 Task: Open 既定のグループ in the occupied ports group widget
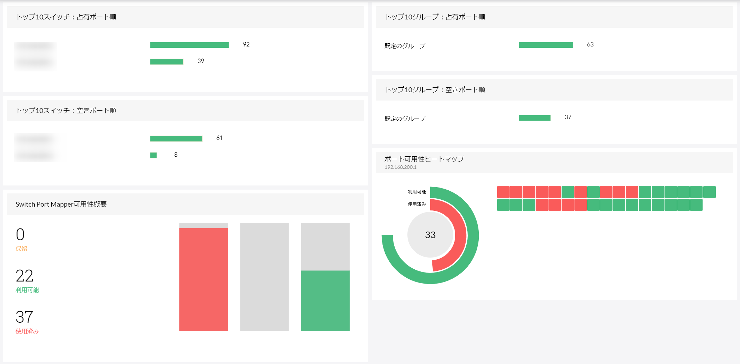(x=405, y=46)
